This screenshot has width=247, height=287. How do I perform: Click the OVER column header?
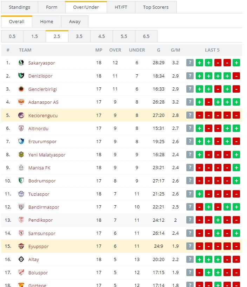pyautogui.click(x=115, y=50)
